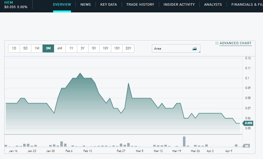The image size is (263, 159).
Task: Open the KEY DATA tab
Action: (x=108, y=4)
